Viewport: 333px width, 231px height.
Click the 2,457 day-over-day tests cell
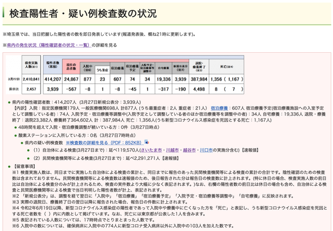31,89
